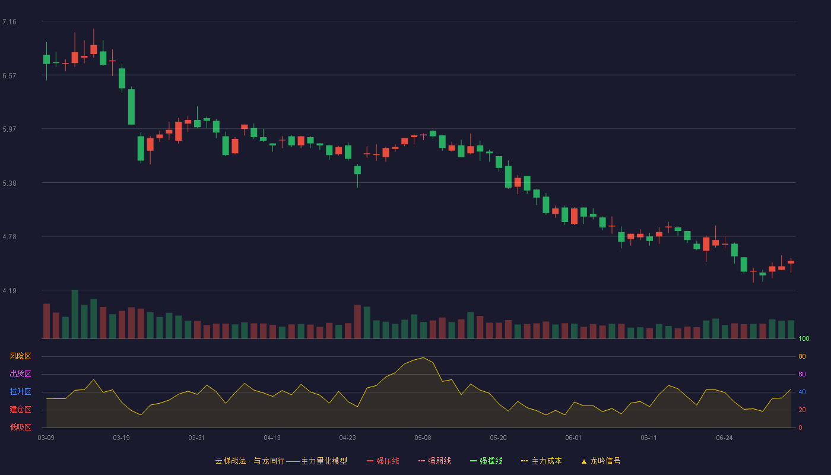Click the 风险区 zone label
This screenshot has width=831, height=475.
tap(20, 356)
